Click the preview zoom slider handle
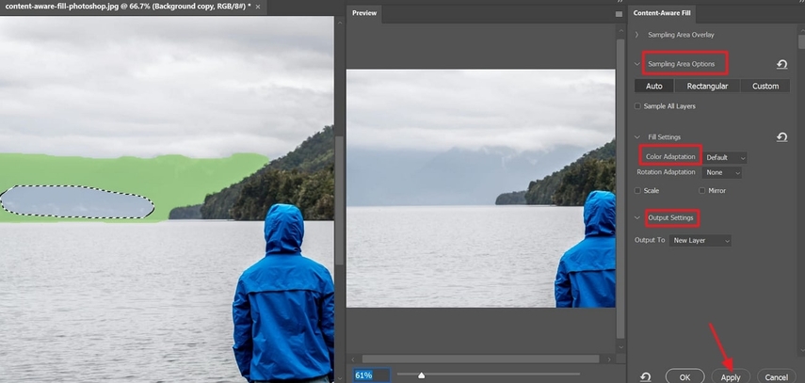805x383 pixels. click(421, 375)
